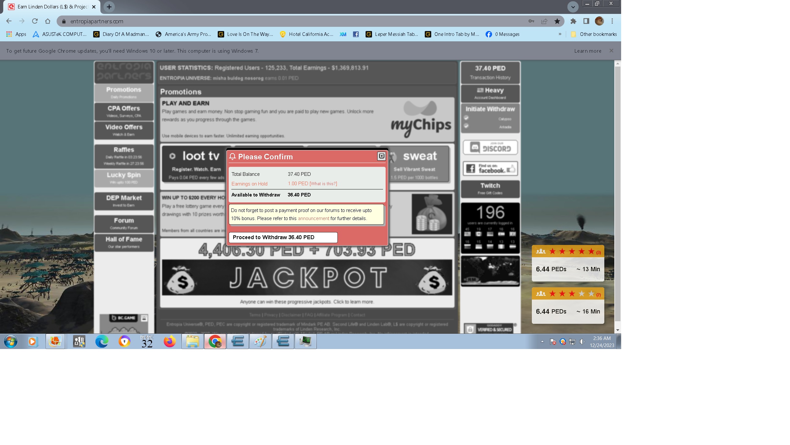Open the ASUSTeK COMPUT... bookmark
Image resolution: width=790 pixels, height=445 pixels.
60,34
